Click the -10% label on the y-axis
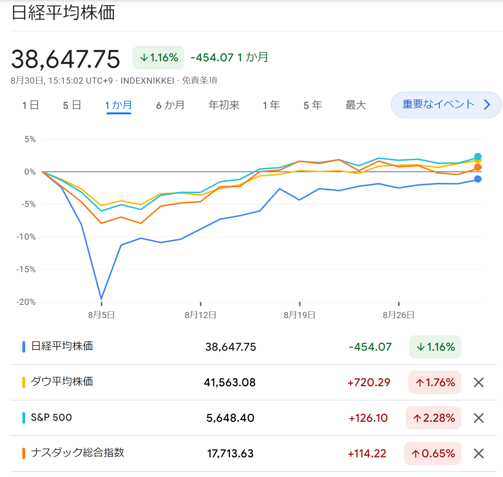 coord(26,237)
